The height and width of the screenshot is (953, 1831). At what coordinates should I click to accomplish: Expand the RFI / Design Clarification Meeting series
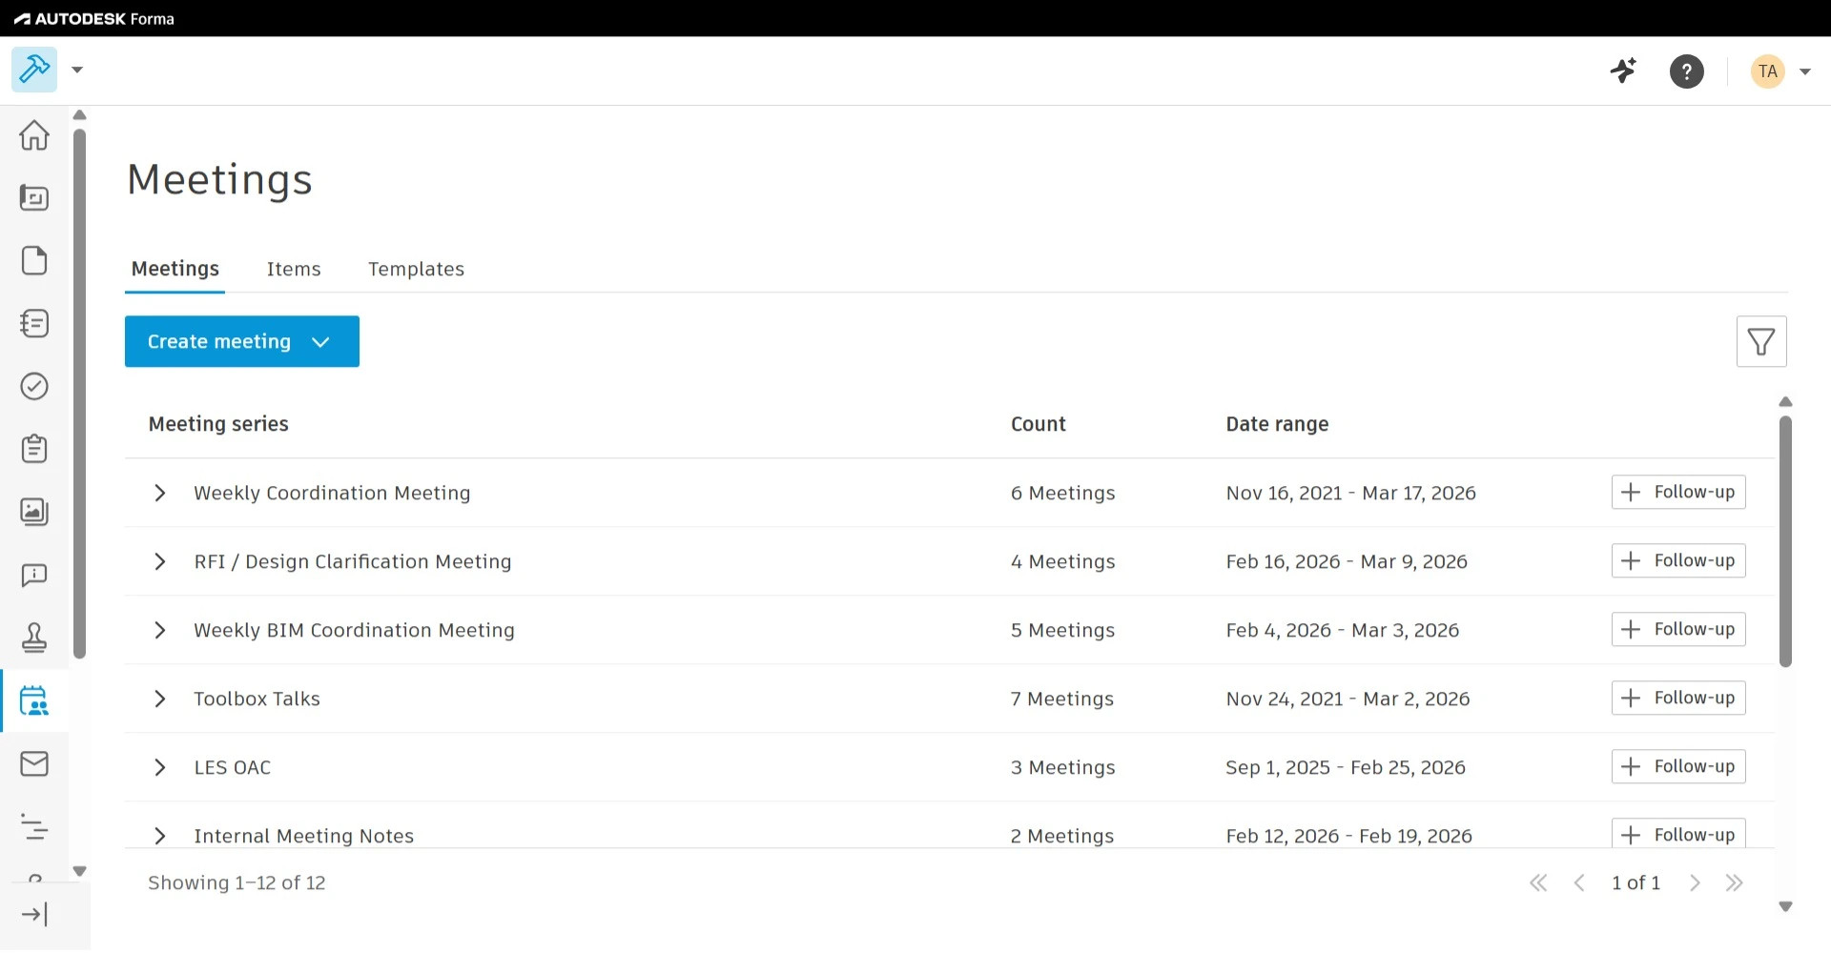(160, 561)
